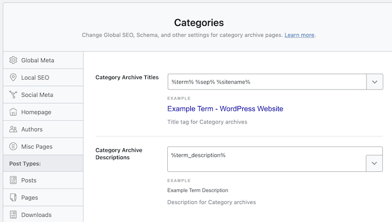Click the Global Meta gear icon
The image size is (392, 222).
pyautogui.click(x=13, y=60)
